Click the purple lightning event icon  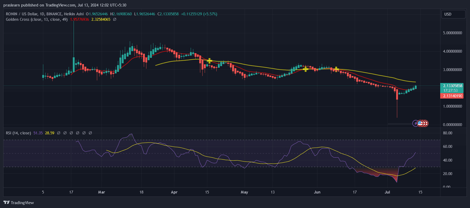[415, 123]
